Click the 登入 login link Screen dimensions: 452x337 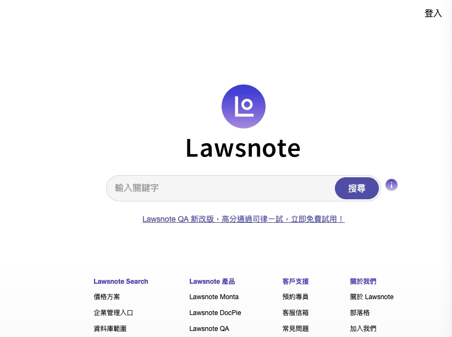[x=433, y=13]
